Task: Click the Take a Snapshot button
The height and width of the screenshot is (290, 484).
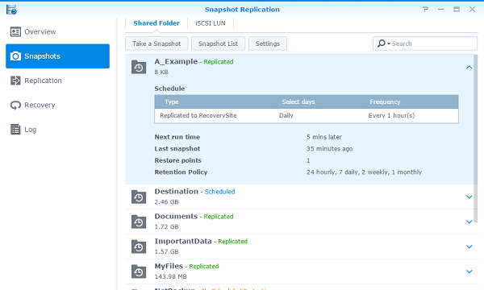Action: [156, 43]
